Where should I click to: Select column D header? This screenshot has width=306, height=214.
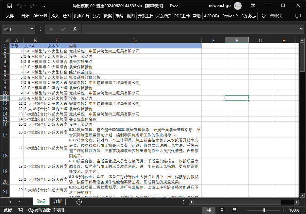tap(135, 40)
